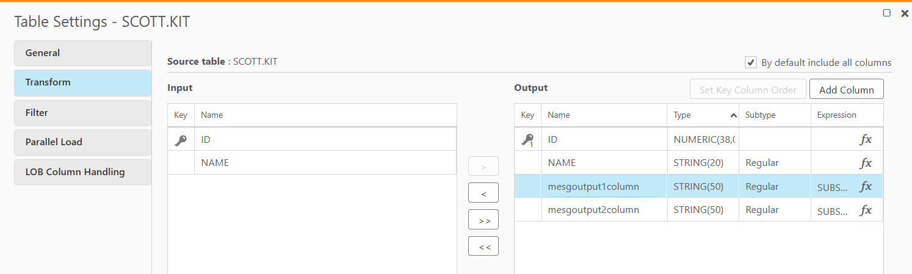Click Regular subtype of NAME row

(775, 163)
